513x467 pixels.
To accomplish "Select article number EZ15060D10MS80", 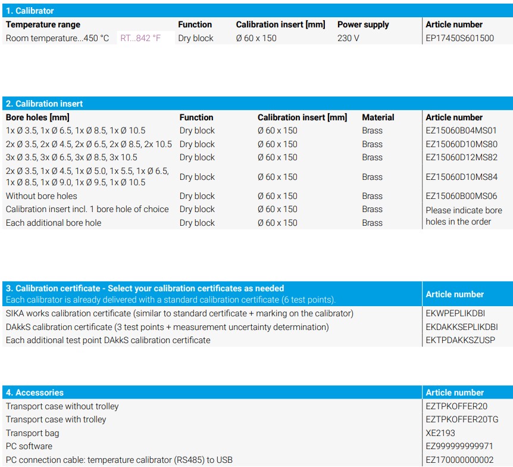I will tap(461, 144).
